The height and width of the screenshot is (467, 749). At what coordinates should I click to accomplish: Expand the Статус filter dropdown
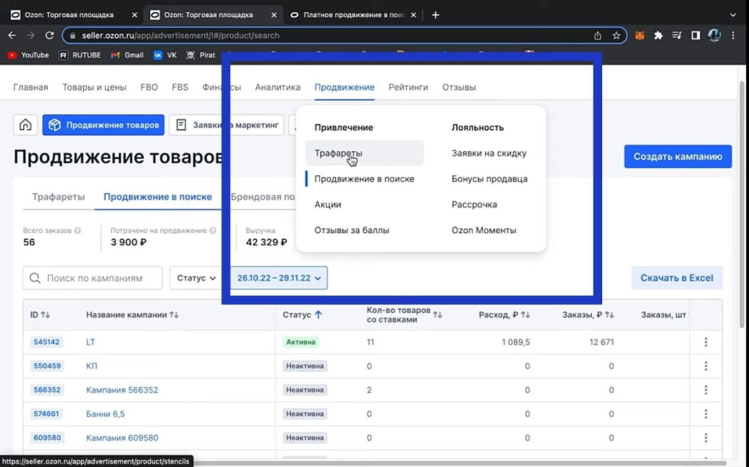[x=196, y=278]
